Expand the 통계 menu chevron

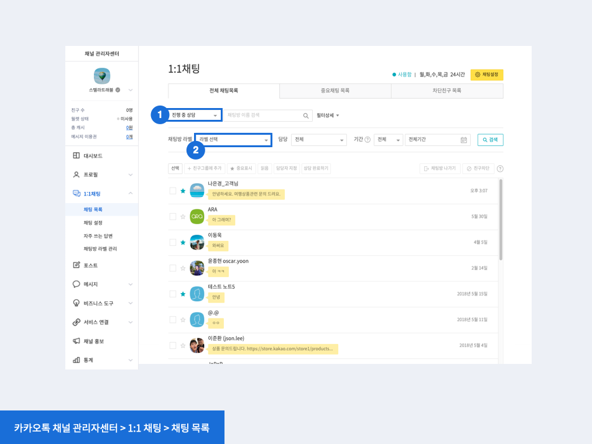130,360
